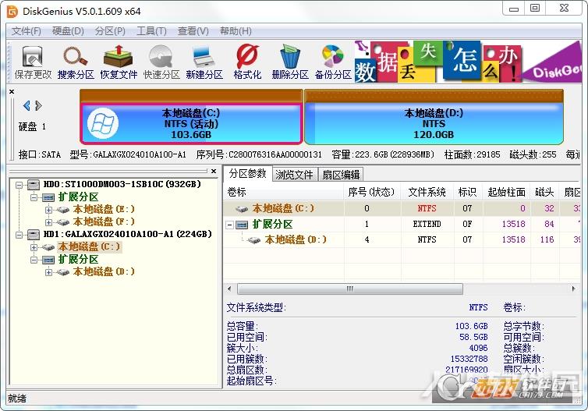
Task: Collapse 扩展分区 under HD1 in tree
Action: click(x=34, y=260)
